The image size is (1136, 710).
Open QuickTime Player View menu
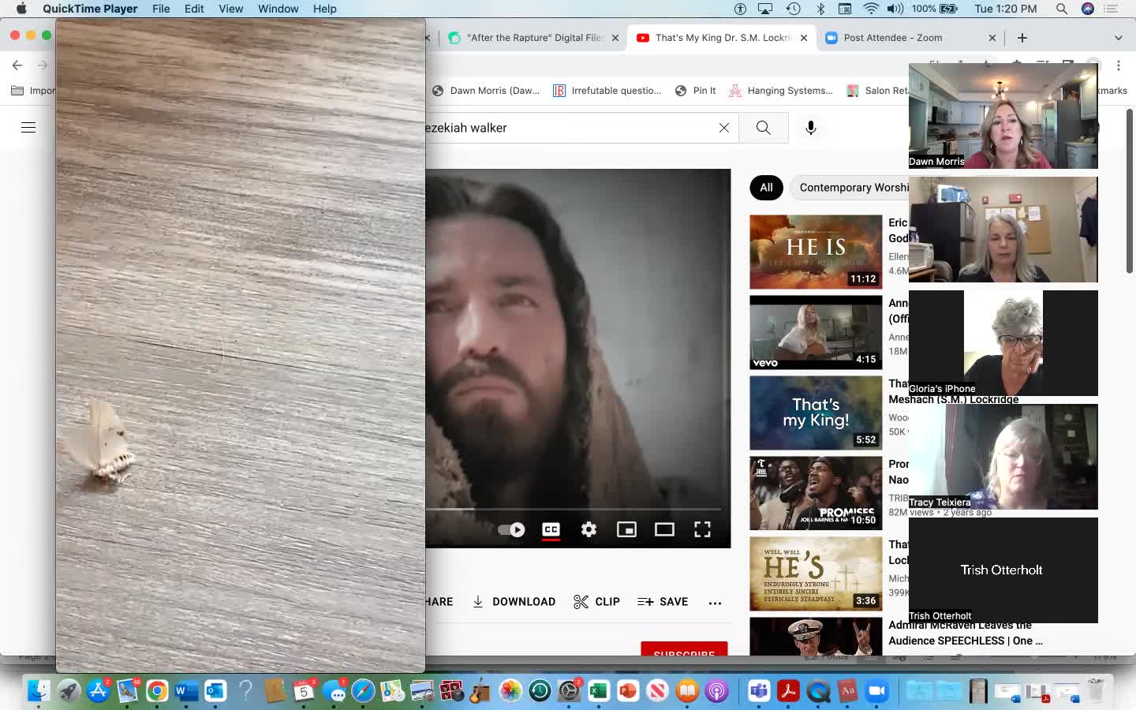pyautogui.click(x=230, y=9)
